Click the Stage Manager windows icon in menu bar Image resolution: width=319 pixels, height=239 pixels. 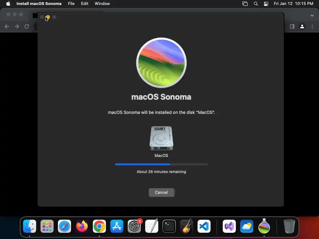[x=245, y=3]
